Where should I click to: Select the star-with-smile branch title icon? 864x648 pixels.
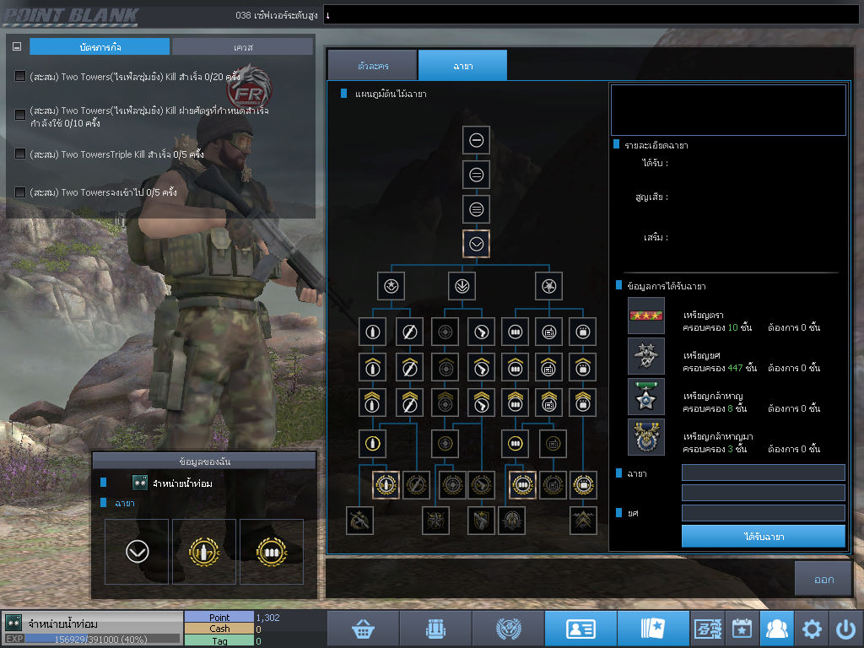point(391,286)
